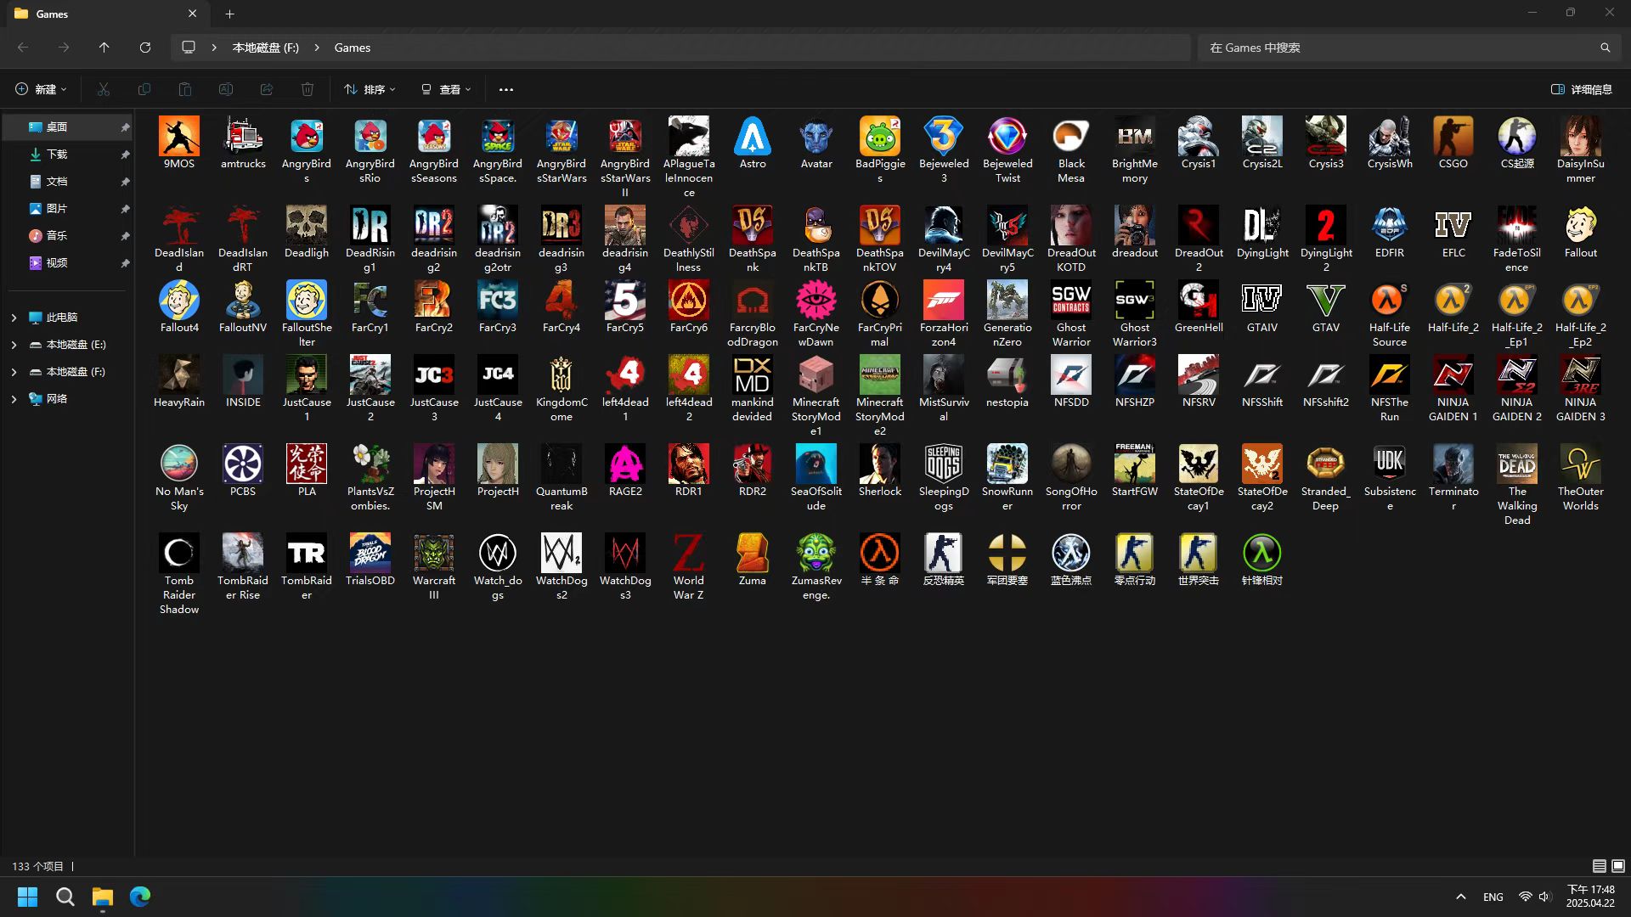Screen dimensions: 1631x917
Task: Open the Windows Start menu
Action: (x=27, y=897)
